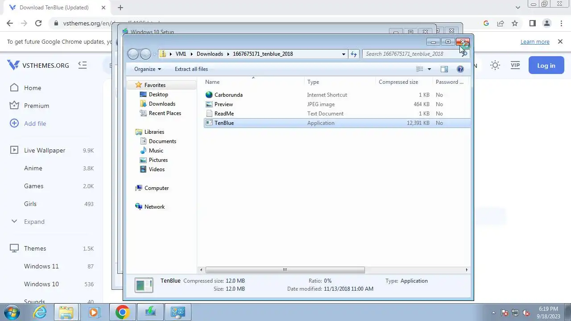Sort by Password column header
Image resolution: width=571 pixels, height=321 pixels.
pyautogui.click(x=451, y=82)
